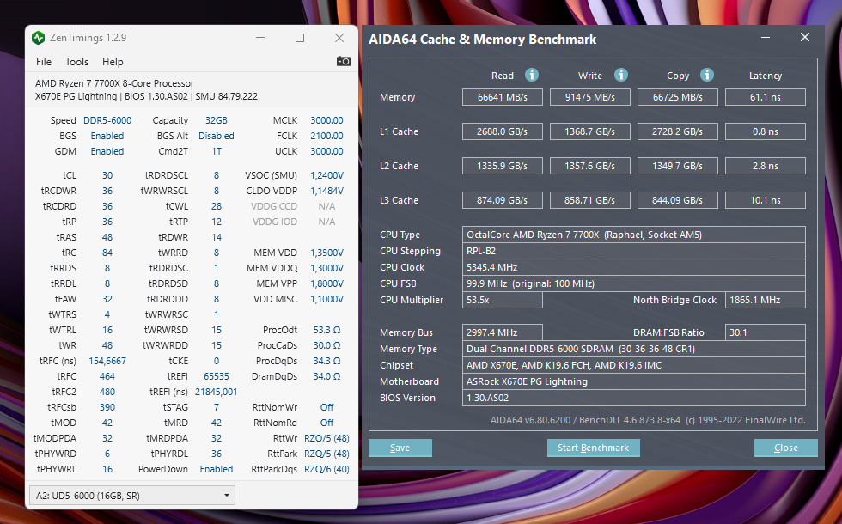Click the CPU Stepping value RPL-B2

point(634,251)
